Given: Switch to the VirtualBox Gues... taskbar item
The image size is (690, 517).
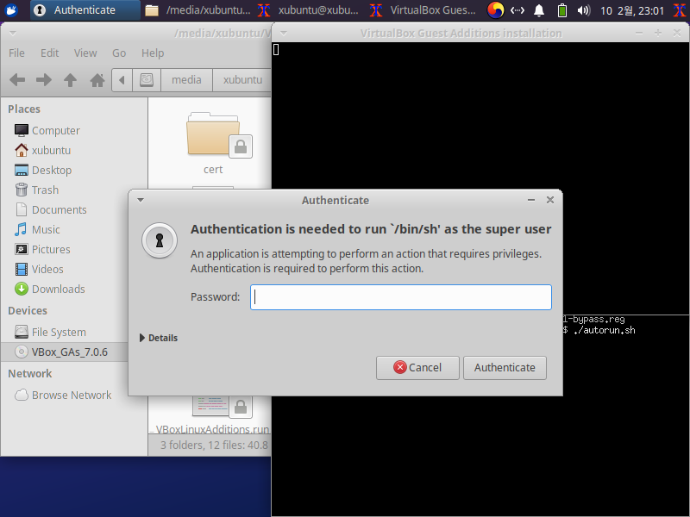Looking at the screenshot, I should pyautogui.click(x=423, y=10).
